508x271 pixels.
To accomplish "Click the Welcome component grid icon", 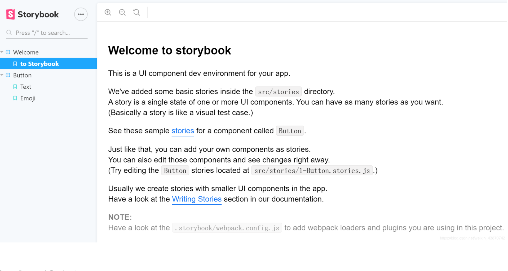I will (x=8, y=52).
